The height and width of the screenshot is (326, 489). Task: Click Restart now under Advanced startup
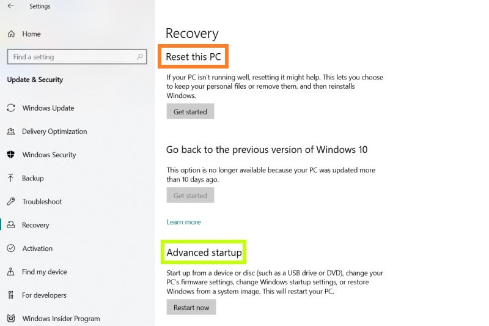tap(191, 307)
